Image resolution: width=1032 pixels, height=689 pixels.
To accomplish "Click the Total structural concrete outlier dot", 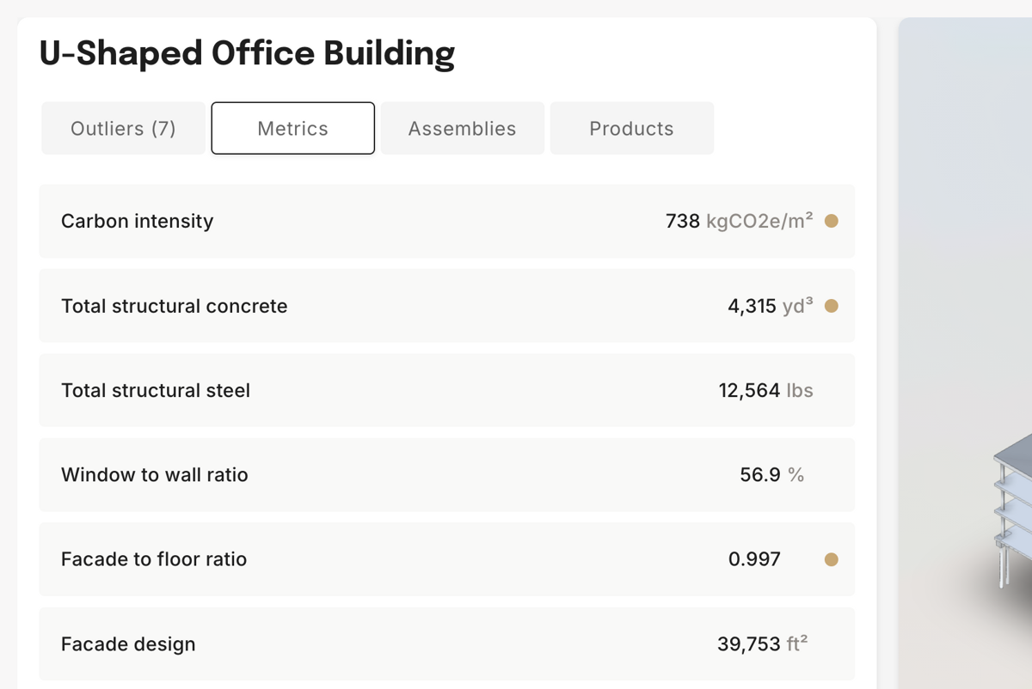I will (832, 306).
